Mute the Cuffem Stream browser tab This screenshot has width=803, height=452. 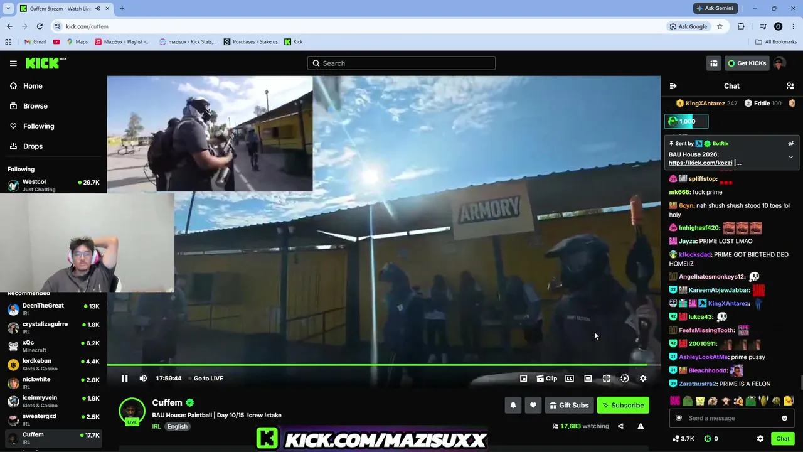tap(98, 8)
